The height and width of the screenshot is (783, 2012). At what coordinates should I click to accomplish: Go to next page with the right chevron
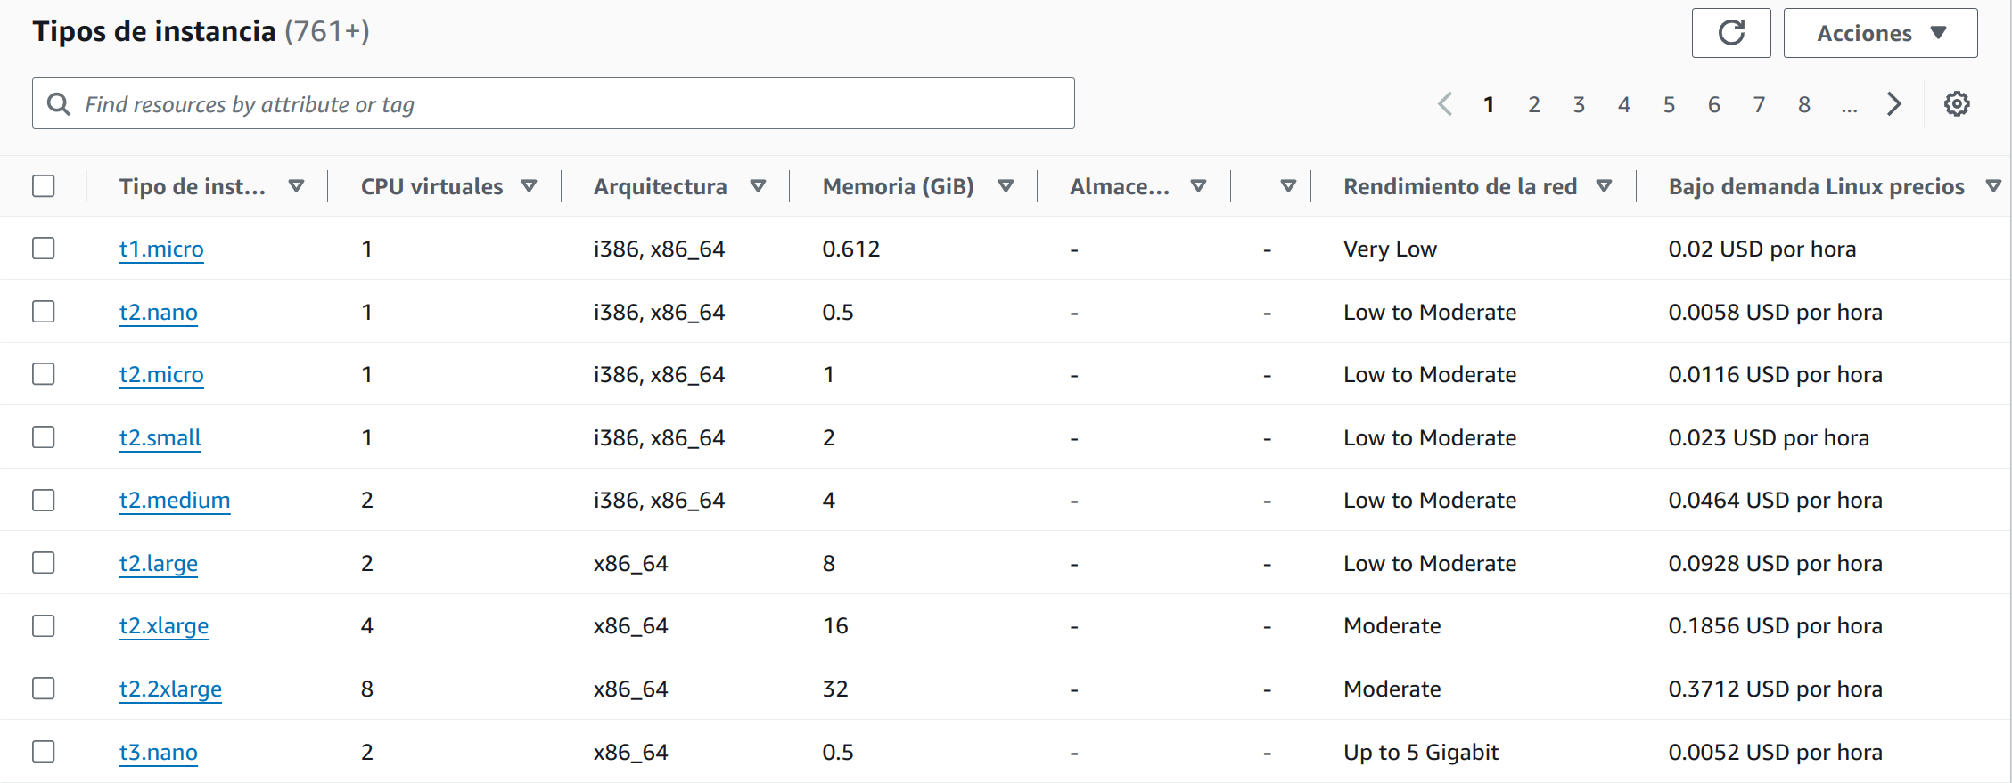1894,104
